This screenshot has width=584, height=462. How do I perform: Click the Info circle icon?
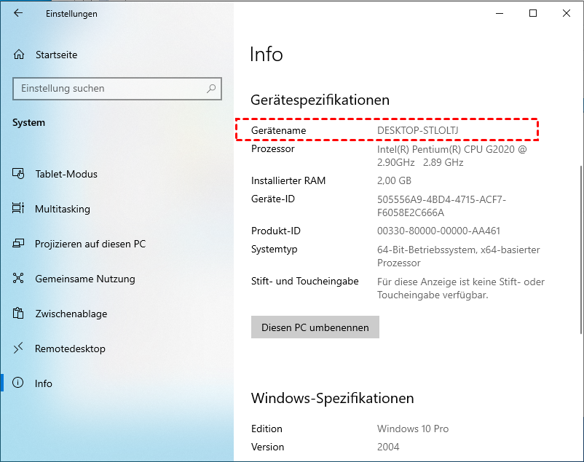pyautogui.click(x=19, y=383)
